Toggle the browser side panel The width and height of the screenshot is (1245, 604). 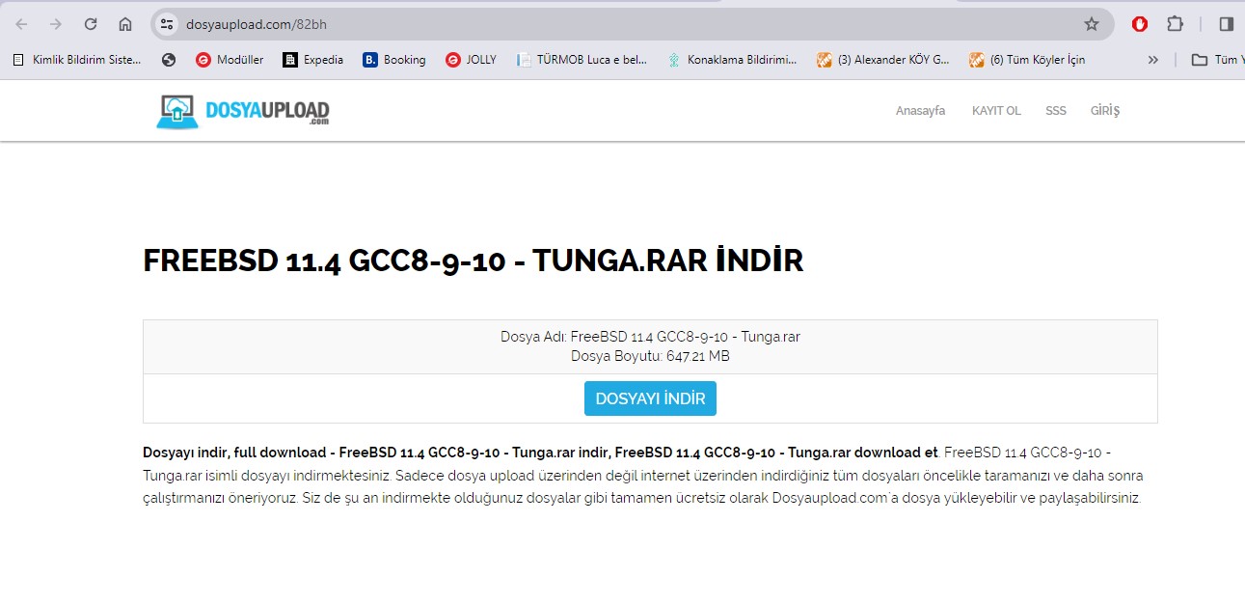coord(1226,24)
